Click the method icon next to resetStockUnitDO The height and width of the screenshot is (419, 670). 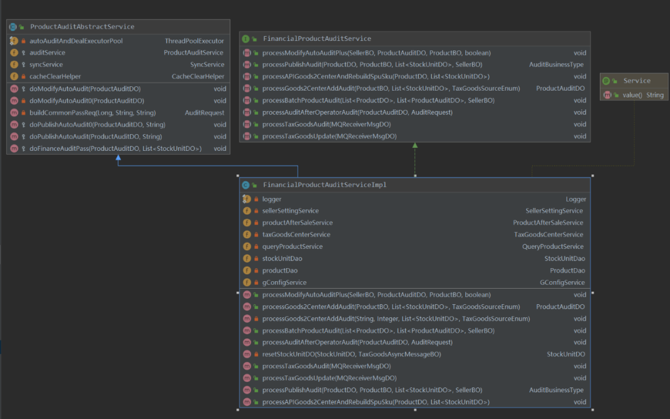click(247, 354)
